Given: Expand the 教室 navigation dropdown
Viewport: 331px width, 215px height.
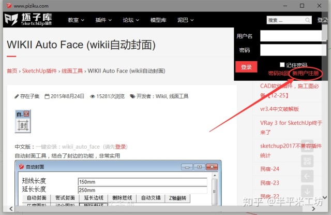Looking at the screenshot, I should (76, 20).
